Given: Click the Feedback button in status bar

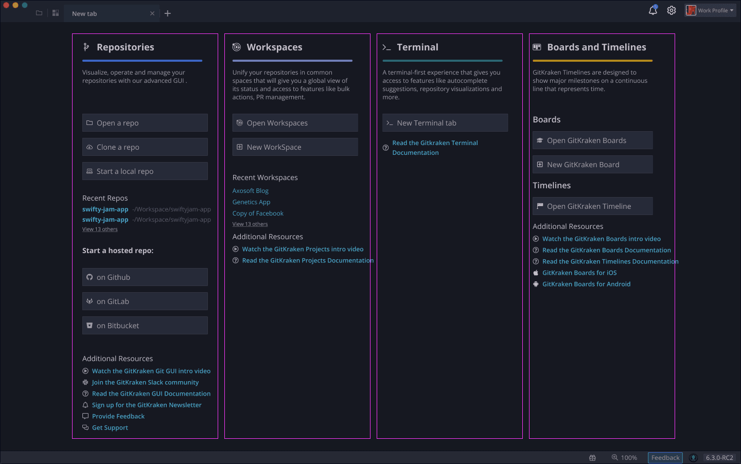Looking at the screenshot, I should click(x=665, y=458).
